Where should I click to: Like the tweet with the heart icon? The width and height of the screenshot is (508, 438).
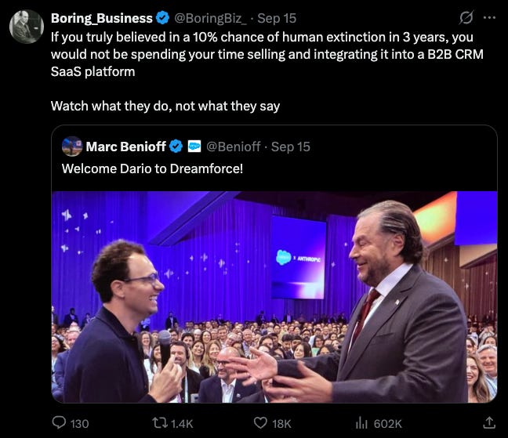click(260, 423)
